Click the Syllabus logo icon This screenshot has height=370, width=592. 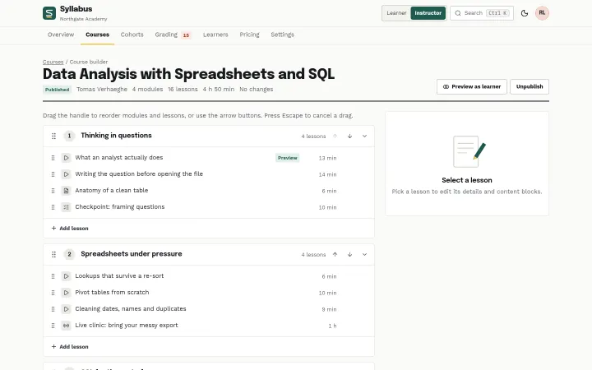49,13
